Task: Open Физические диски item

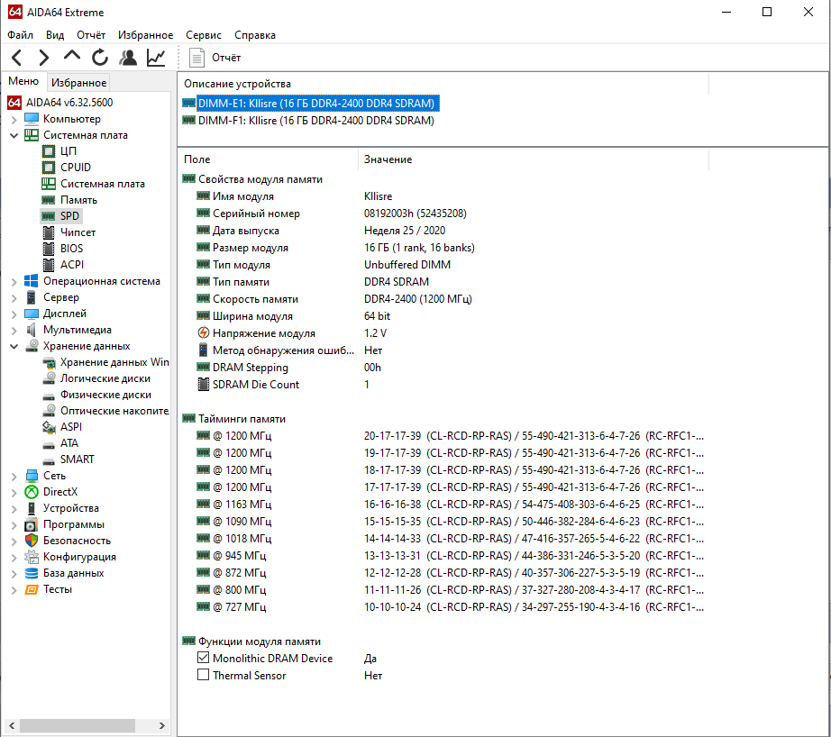Action: pyautogui.click(x=105, y=395)
